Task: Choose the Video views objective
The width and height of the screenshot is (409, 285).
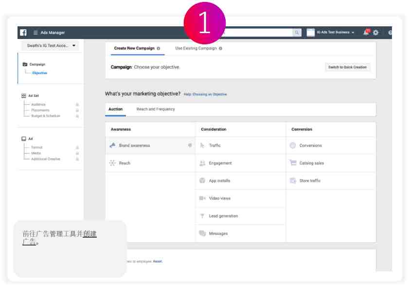Action: click(241, 199)
